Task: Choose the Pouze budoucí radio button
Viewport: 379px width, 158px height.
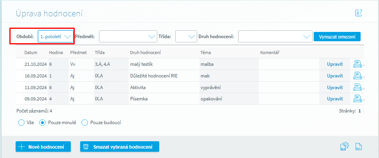Action: tap(84, 123)
